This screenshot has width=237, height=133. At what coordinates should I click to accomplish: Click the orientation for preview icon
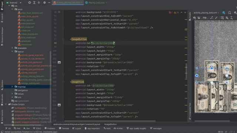[x=230, y=13]
